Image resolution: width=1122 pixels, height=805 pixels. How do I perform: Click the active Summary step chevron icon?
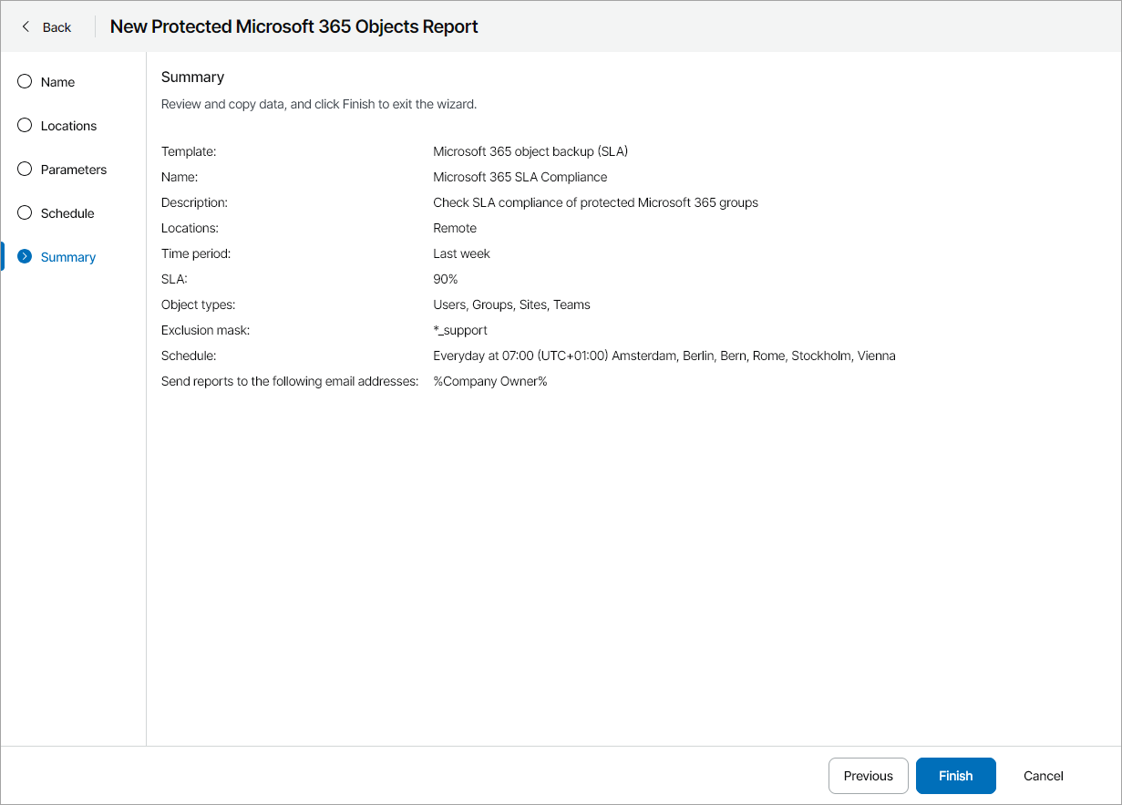tap(25, 257)
